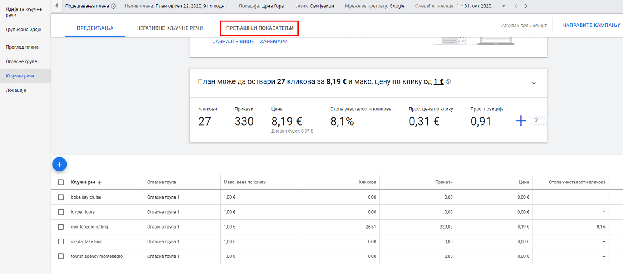This screenshot has width=623, height=274.
Task: Open Преглед плана in the sidebar
Action: click(x=22, y=47)
